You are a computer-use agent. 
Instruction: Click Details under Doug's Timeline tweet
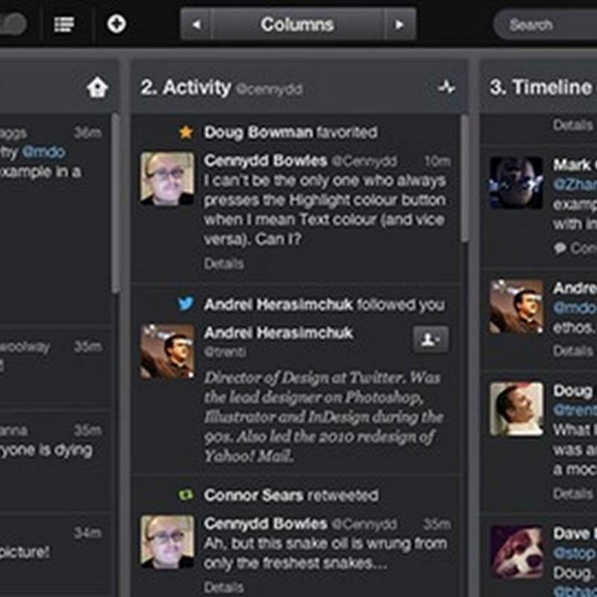(x=573, y=494)
